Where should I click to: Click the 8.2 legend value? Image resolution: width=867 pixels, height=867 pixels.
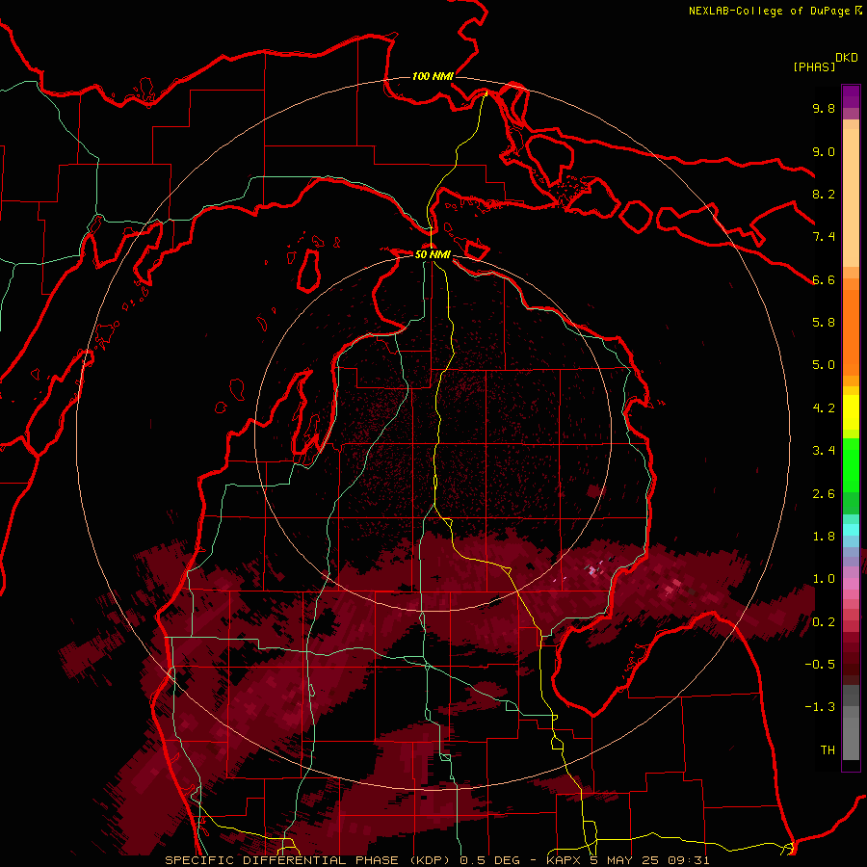click(x=824, y=194)
